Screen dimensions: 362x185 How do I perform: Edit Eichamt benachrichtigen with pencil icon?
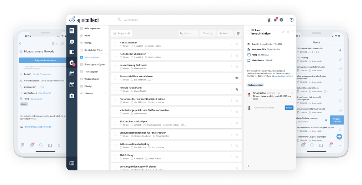(283, 32)
